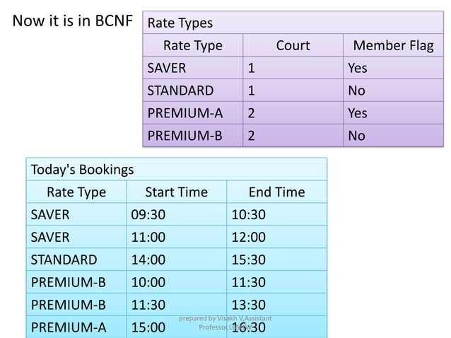Viewport: 451px width, 338px height.
Task: Click the 'prepared by Visakh V' watermark text
Action: coord(225,322)
